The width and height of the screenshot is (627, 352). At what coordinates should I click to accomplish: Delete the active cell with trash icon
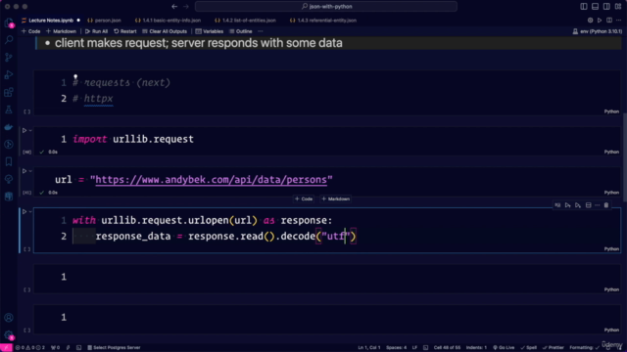606,205
